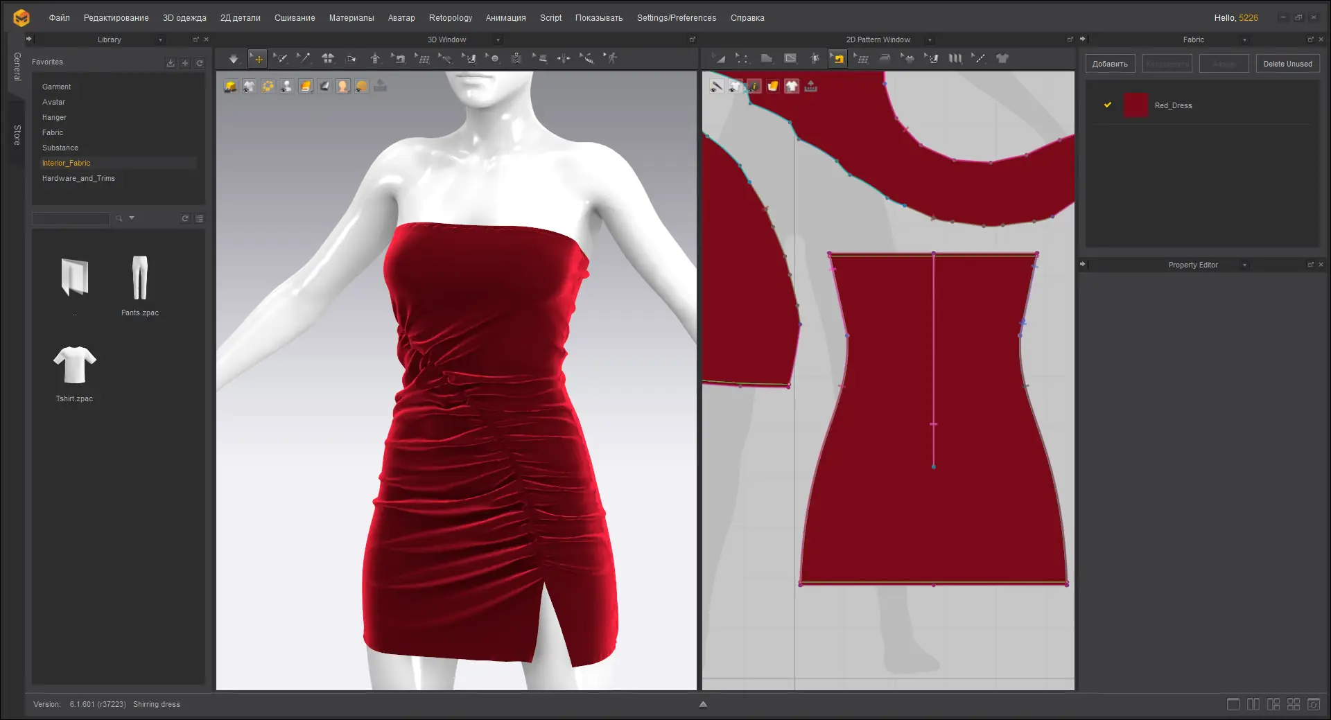
Task: Select the Select/Move tool in 3D toolbar
Action: pyautogui.click(x=257, y=59)
